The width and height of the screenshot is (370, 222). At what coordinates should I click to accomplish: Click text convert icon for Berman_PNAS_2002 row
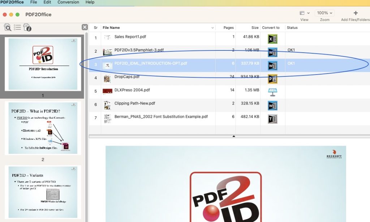[x=272, y=119]
